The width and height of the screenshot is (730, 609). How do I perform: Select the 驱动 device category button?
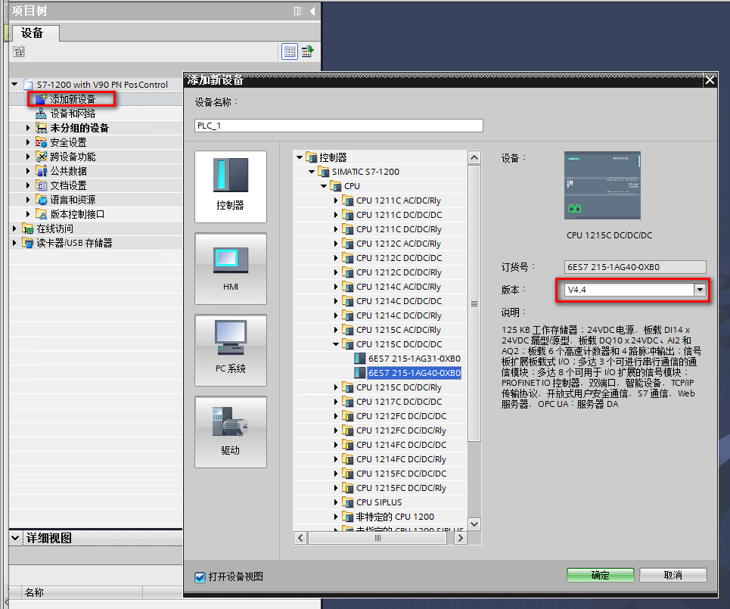coord(231,432)
